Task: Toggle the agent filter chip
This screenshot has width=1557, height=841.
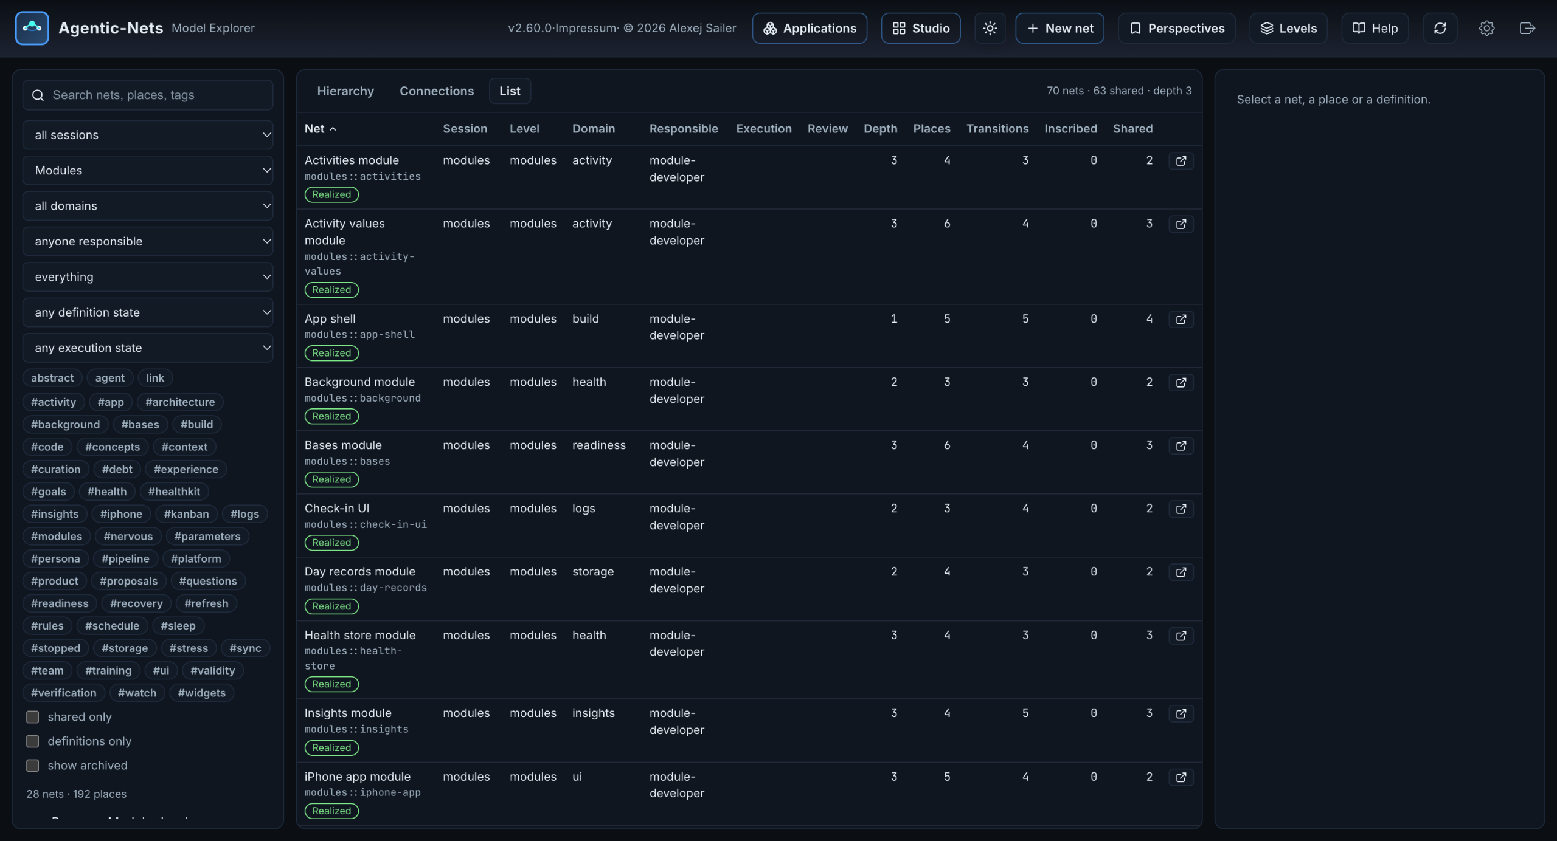Action: 109,378
